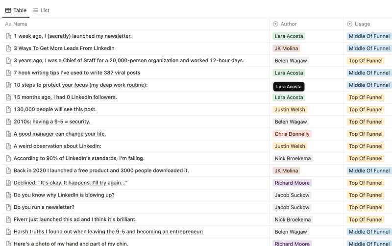Click page icon next to '130,000 people will see this post'
Screen dimensions: 392x246
(8, 110)
